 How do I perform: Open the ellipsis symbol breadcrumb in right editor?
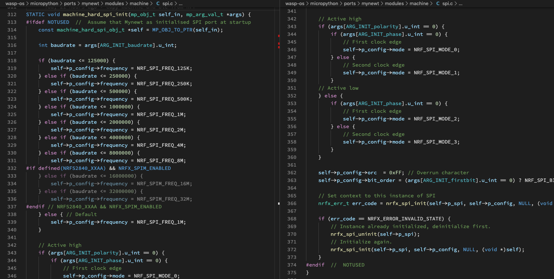(460, 4)
